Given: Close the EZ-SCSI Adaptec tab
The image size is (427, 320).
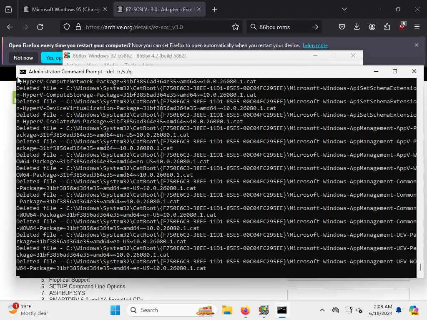Looking at the screenshot, I should click(x=199, y=10).
